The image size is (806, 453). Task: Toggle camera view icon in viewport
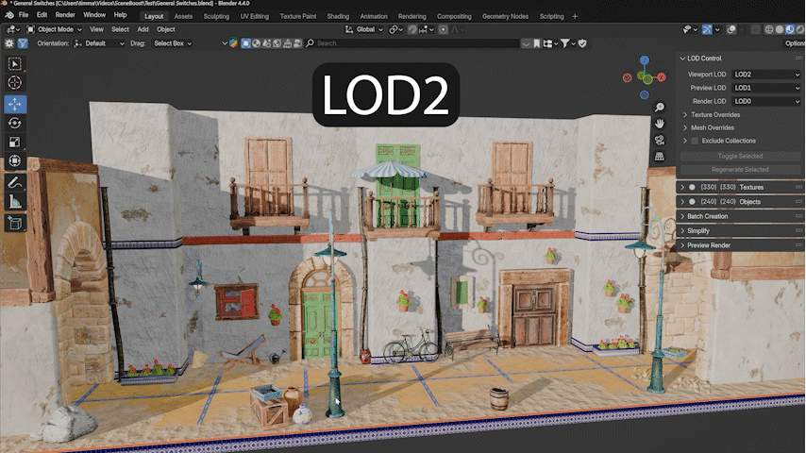tap(660, 140)
